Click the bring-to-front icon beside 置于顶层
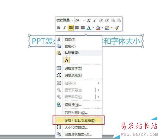 [x=59, y=90]
